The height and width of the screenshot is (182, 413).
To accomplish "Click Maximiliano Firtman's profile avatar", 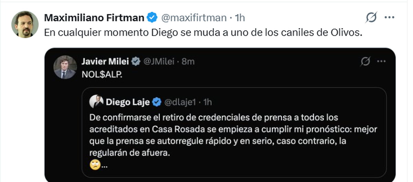I will pos(25,24).
